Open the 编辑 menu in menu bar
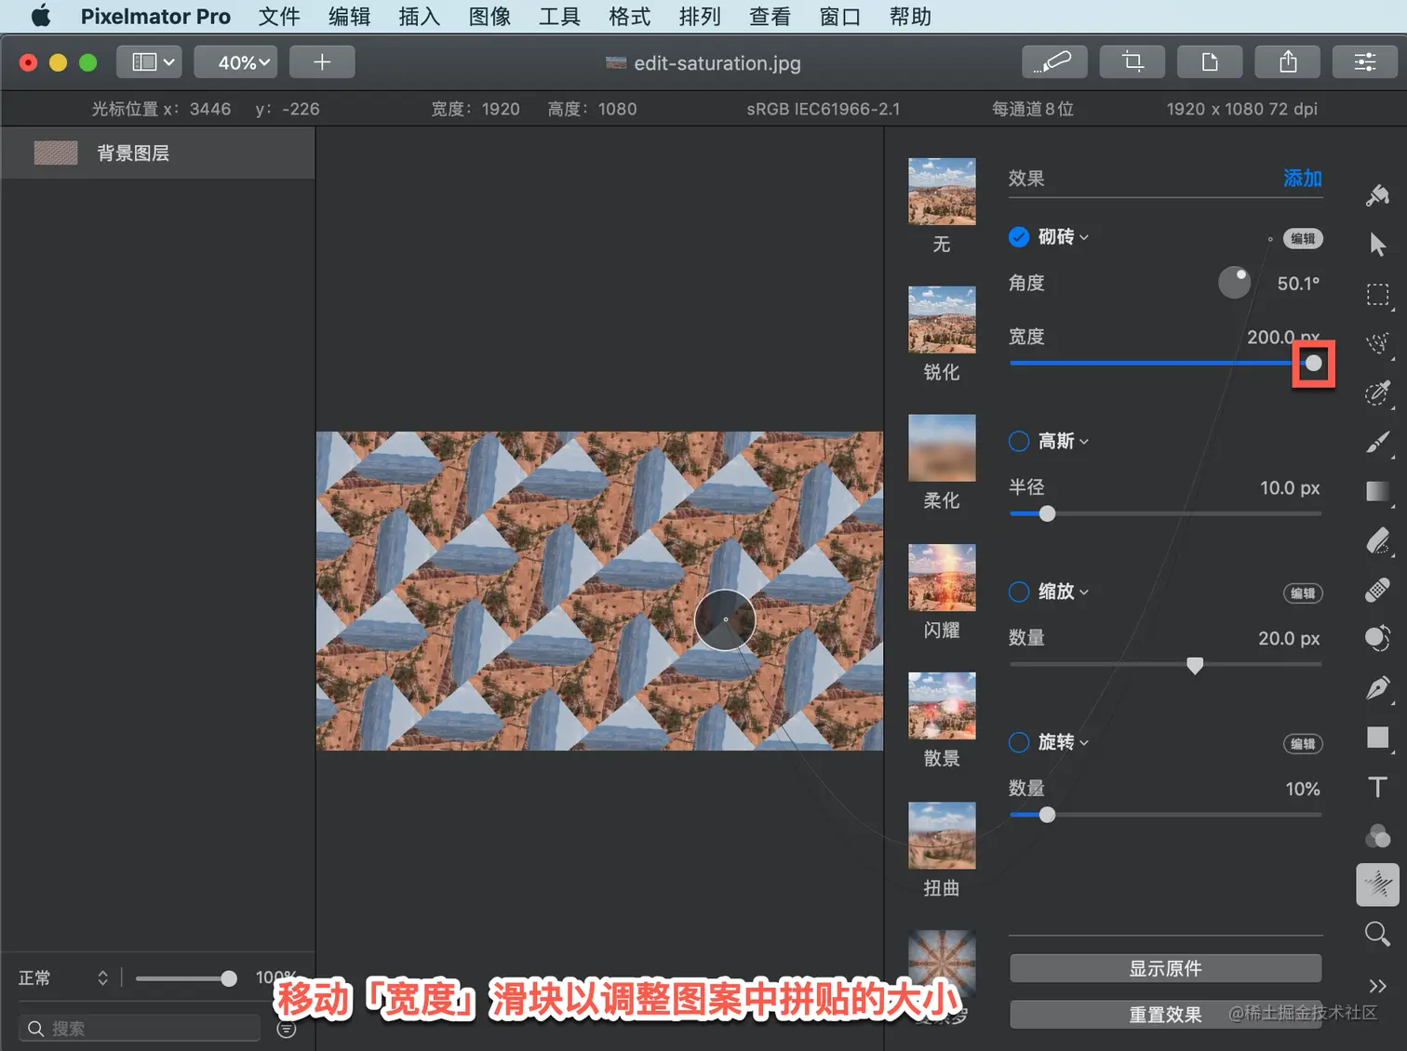Image resolution: width=1407 pixels, height=1051 pixels. [349, 17]
